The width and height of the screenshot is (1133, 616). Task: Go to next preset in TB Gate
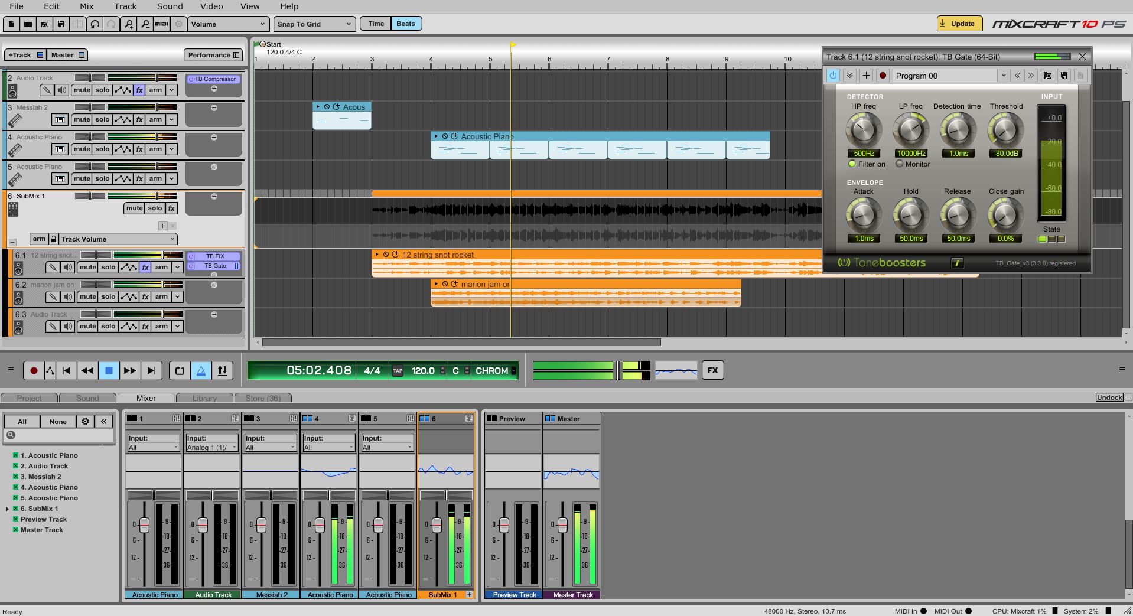coord(1031,76)
